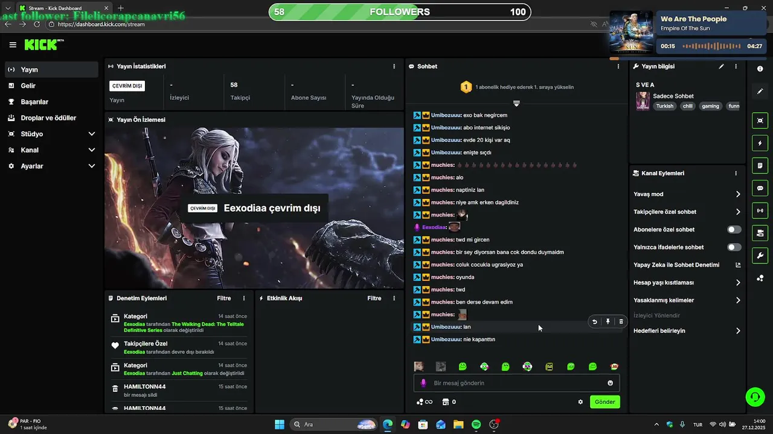The image size is (773, 434).
Task: Open chat settings gear icon
Action: click(x=580, y=402)
